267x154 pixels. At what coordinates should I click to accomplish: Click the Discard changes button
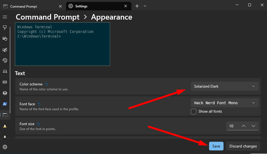[243, 146]
